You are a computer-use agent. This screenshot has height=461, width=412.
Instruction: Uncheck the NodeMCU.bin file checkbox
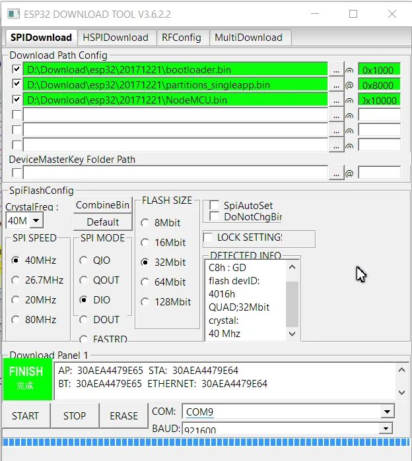(17, 100)
